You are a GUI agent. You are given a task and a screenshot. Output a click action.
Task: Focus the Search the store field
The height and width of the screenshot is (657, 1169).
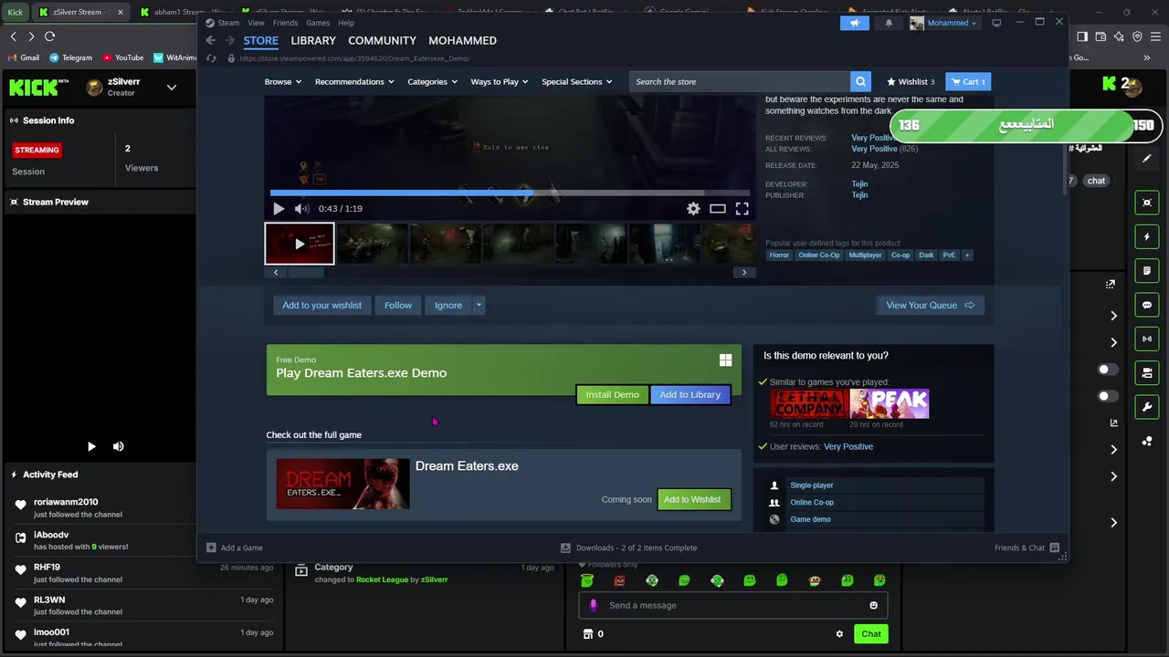coord(740,81)
